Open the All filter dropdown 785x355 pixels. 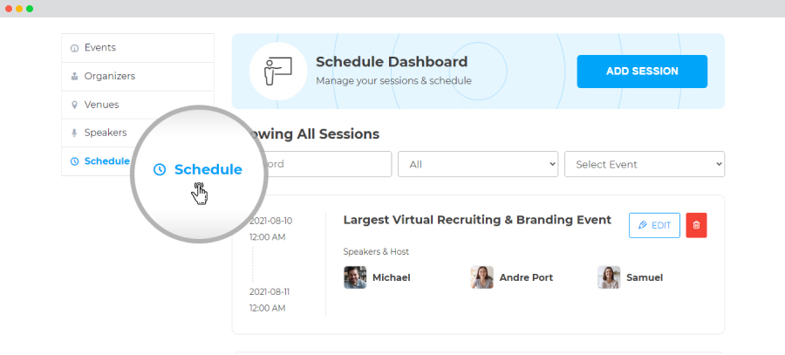[478, 164]
